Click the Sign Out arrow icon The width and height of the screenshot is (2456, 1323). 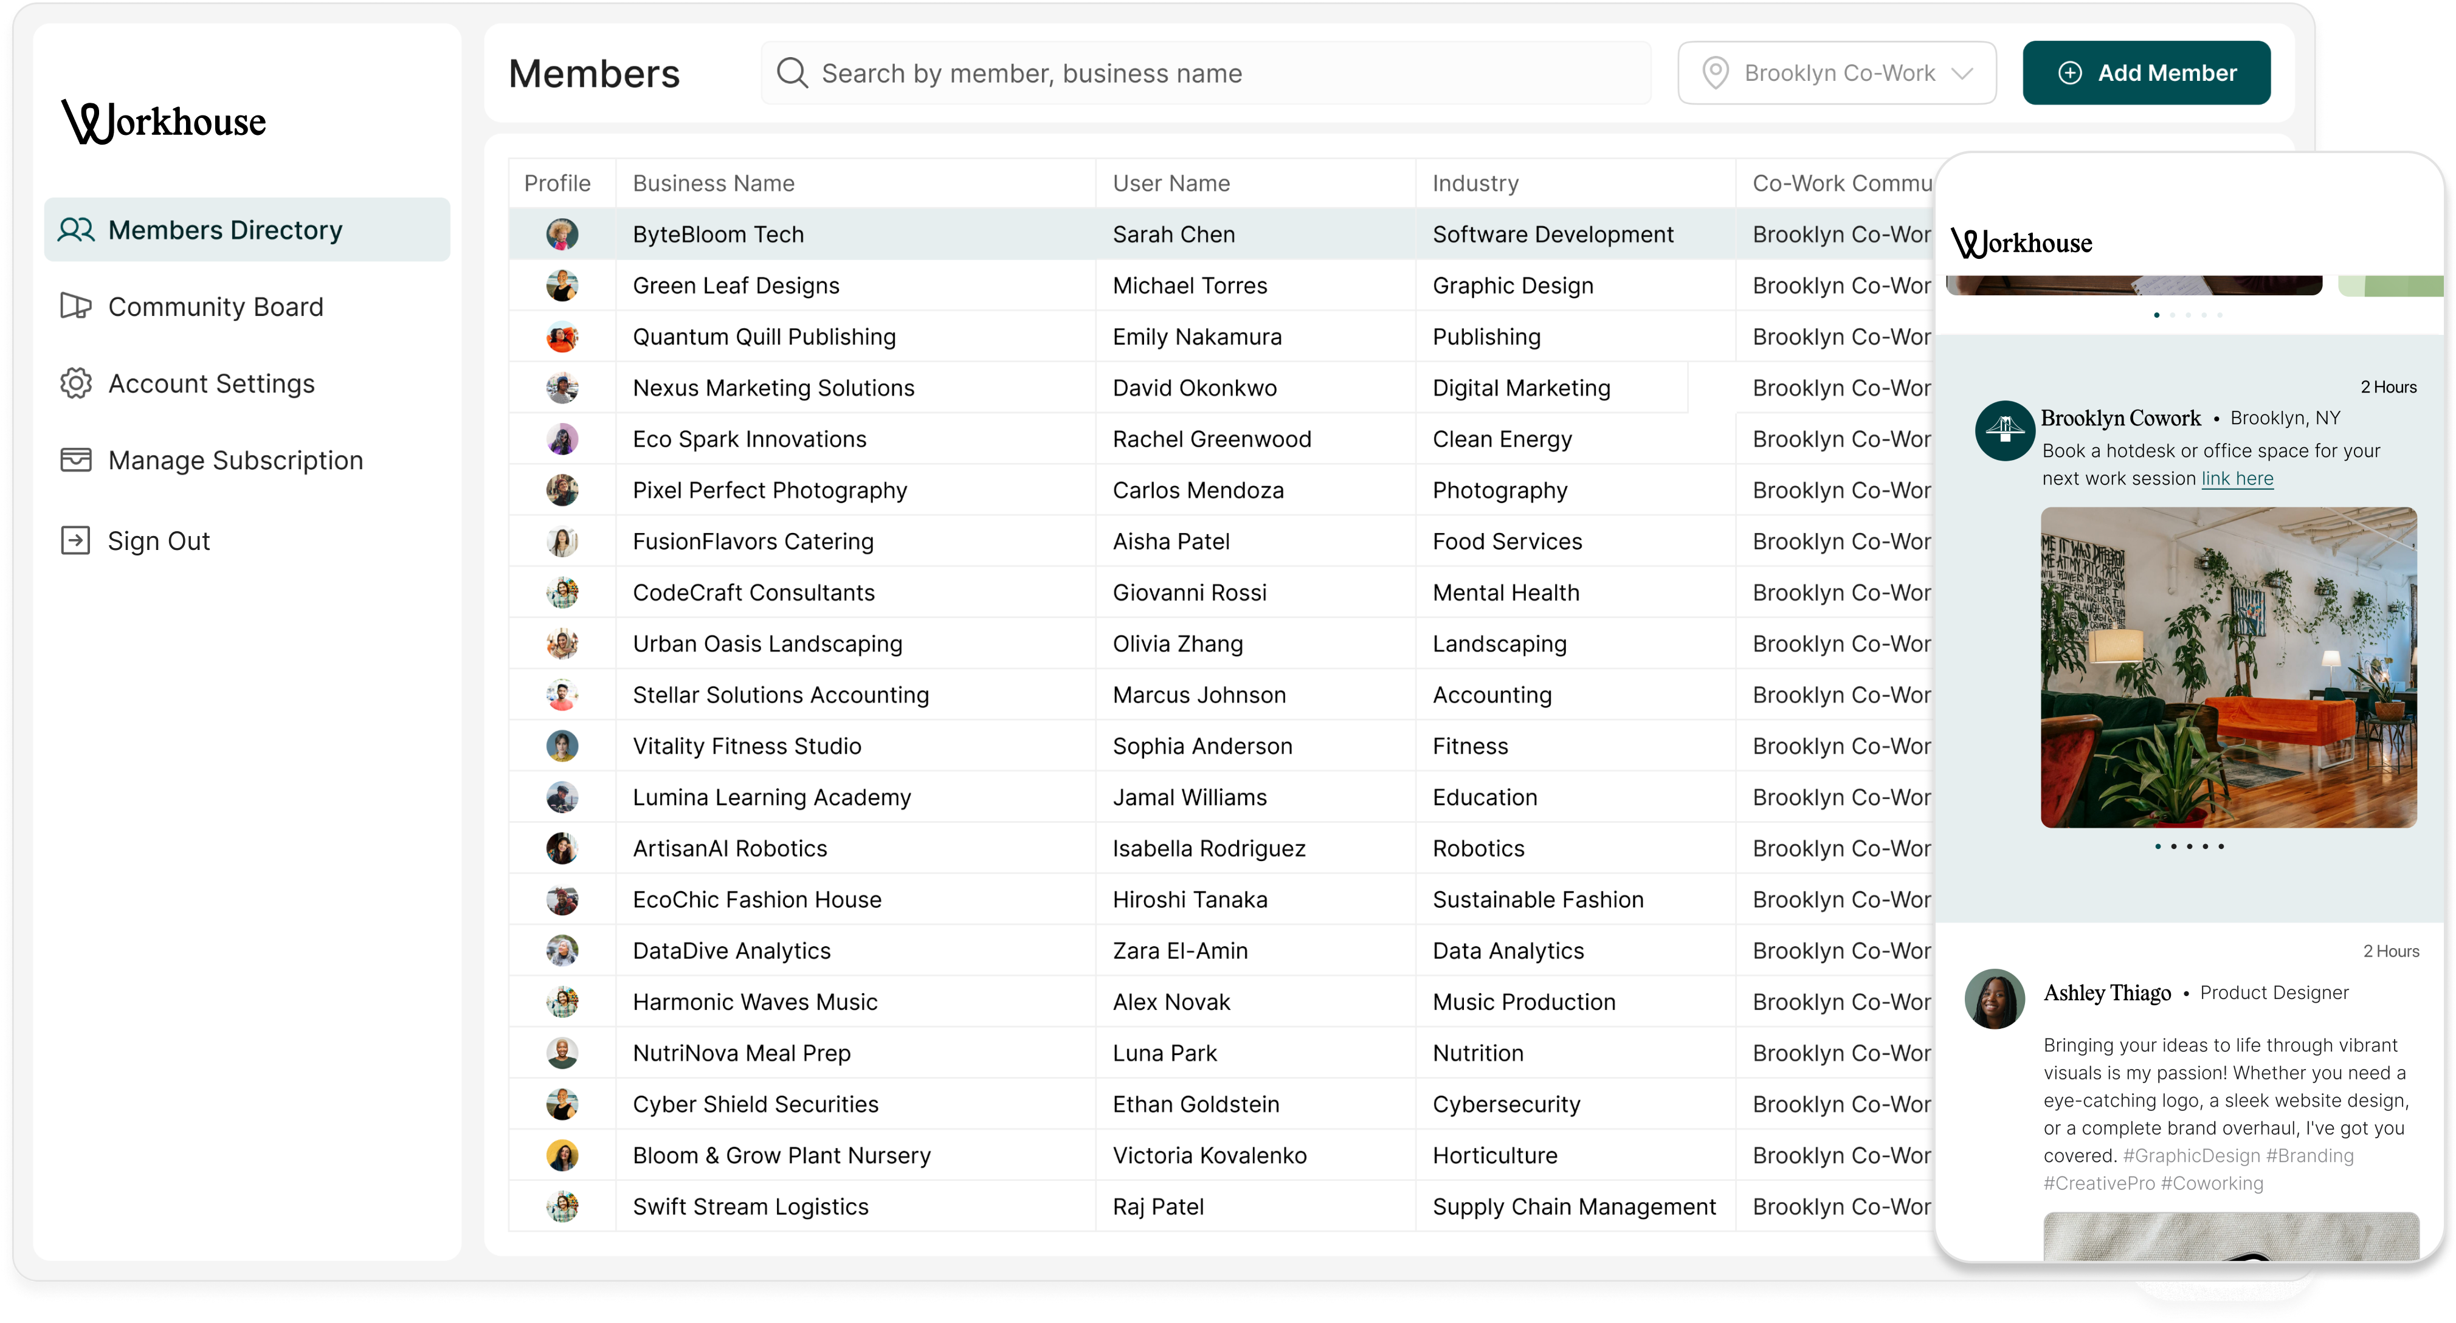tap(75, 540)
